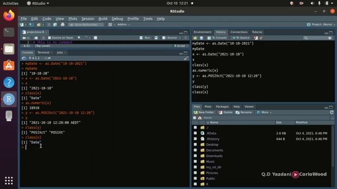Click the open file folder icon in main toolbar
Screen dimensions: 337x189
(x=38, y=25)
